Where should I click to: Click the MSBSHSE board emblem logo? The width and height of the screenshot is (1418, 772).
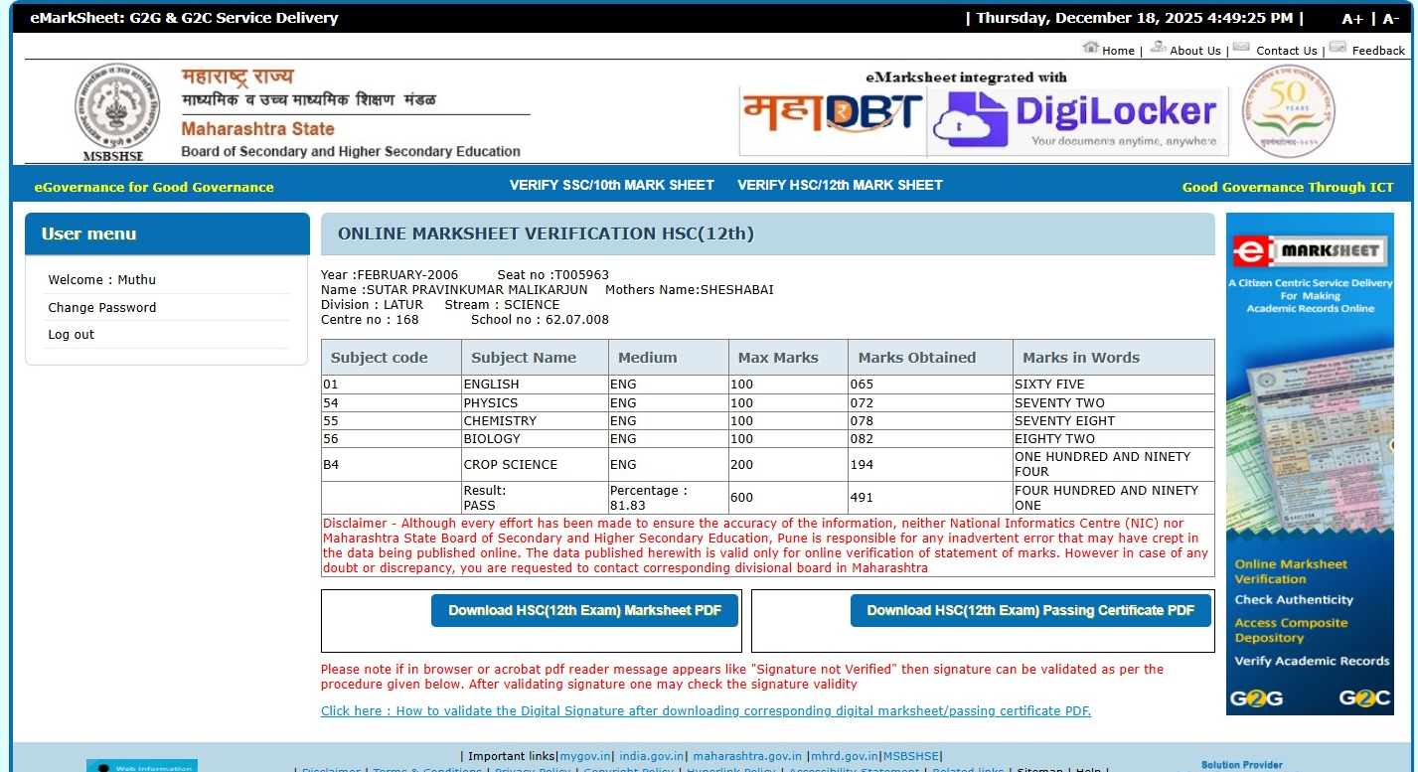117,111
